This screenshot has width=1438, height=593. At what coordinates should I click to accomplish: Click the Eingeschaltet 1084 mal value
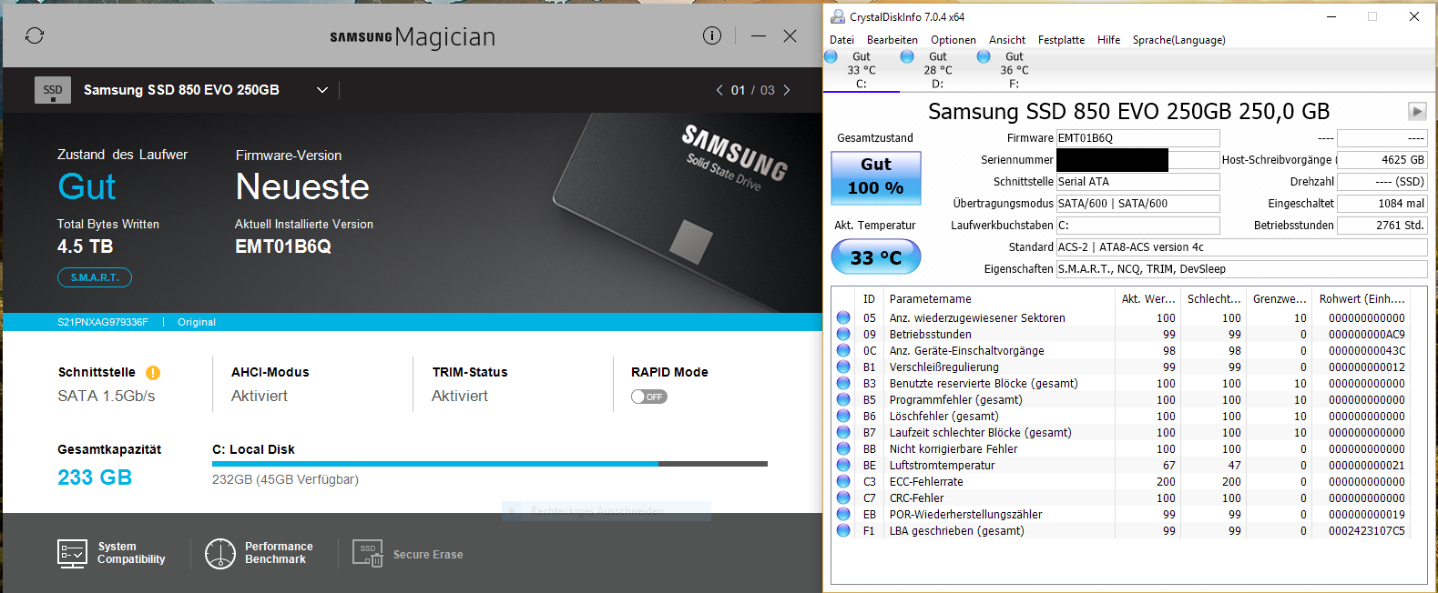[1382, 204]
